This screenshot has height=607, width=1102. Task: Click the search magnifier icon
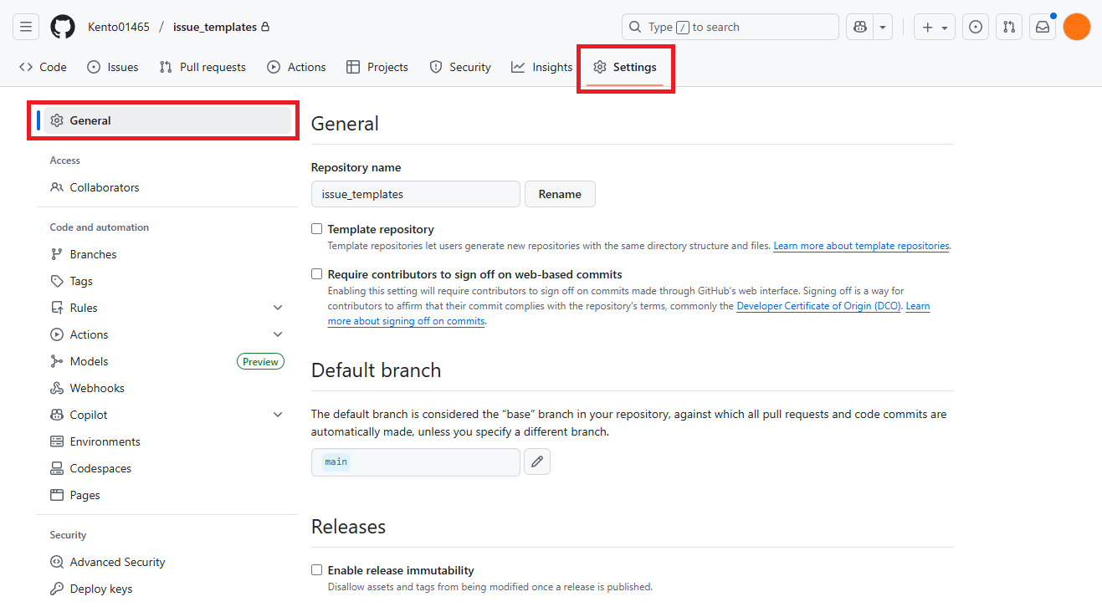(636, 27)
